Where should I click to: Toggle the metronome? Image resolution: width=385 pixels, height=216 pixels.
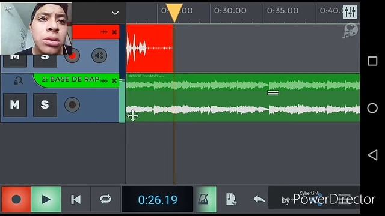[206, 199]
